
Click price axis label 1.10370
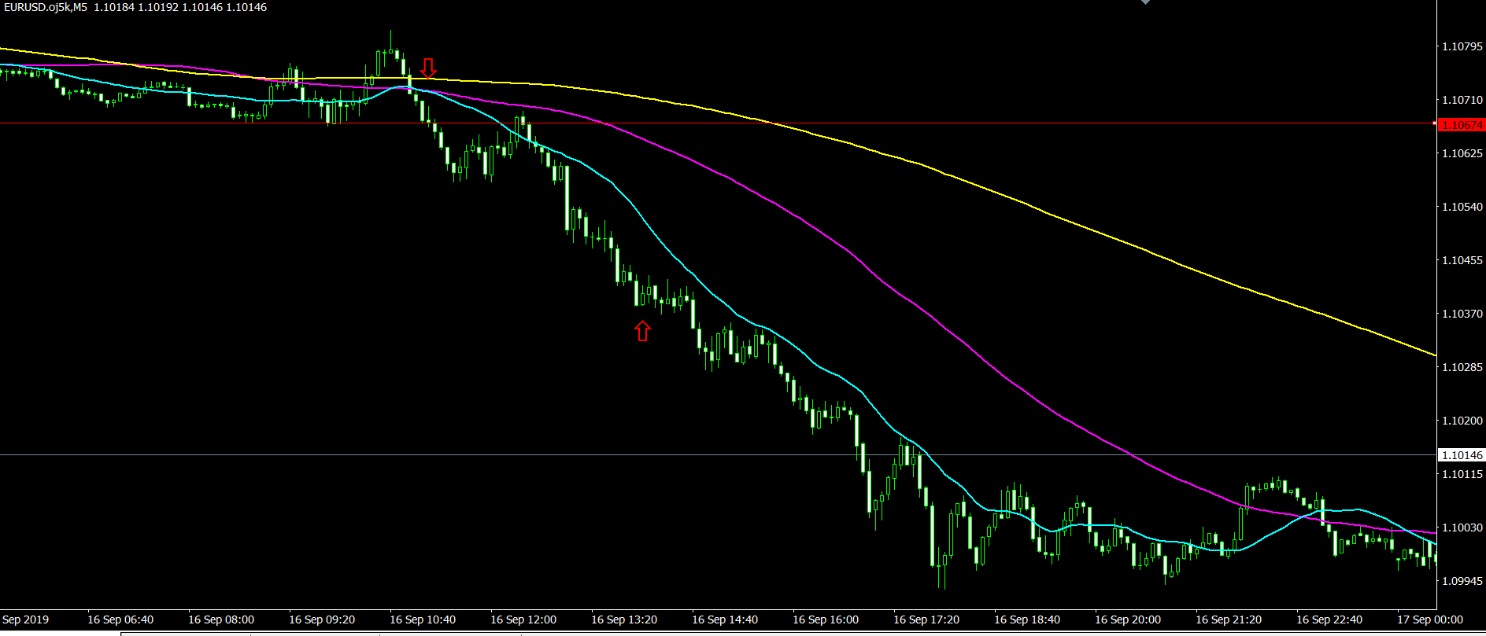(1462, 314)
